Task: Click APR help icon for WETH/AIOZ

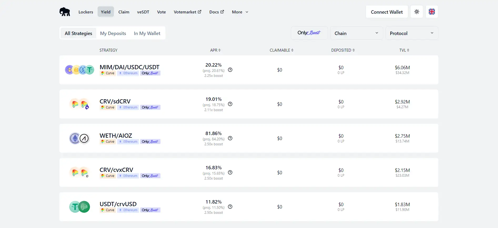Action: click(x=230, y=138)
